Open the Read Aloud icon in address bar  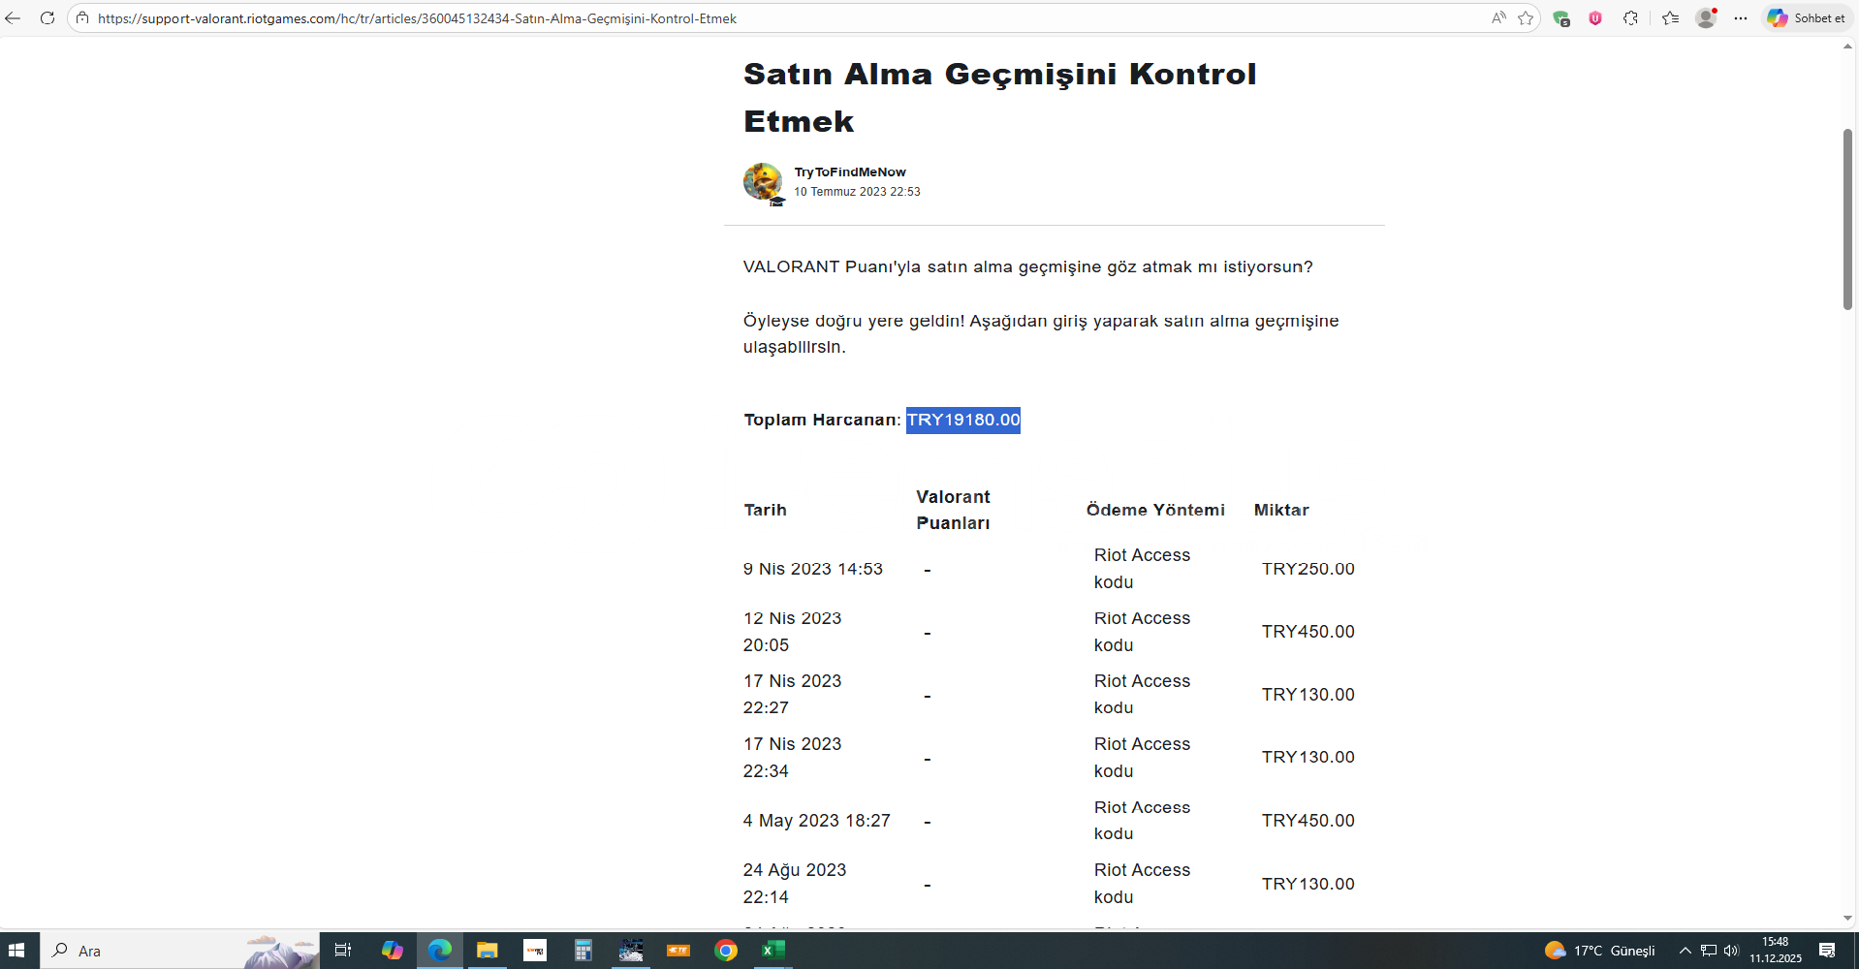click(1498, 18)
